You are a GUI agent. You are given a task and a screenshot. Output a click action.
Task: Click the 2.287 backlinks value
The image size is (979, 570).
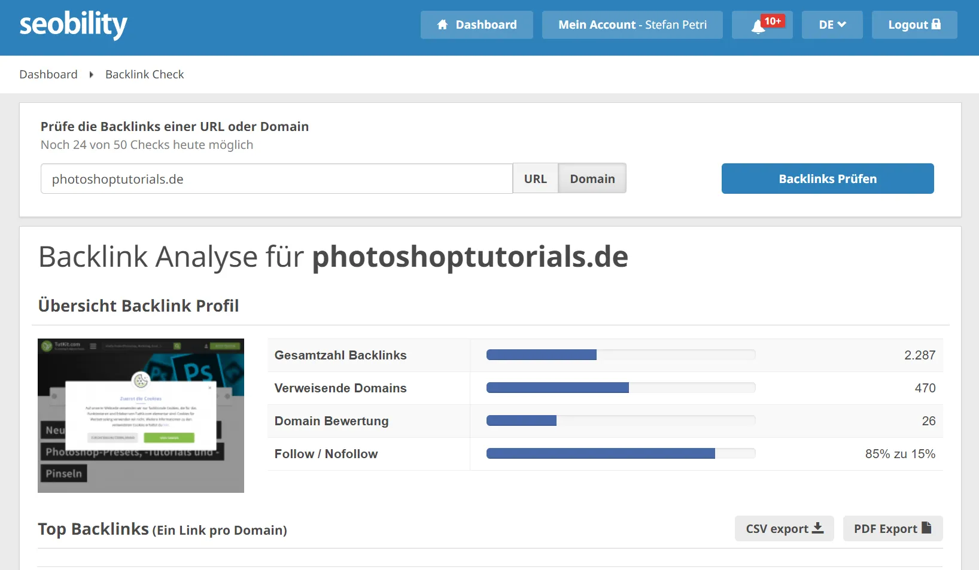point(920,355)
